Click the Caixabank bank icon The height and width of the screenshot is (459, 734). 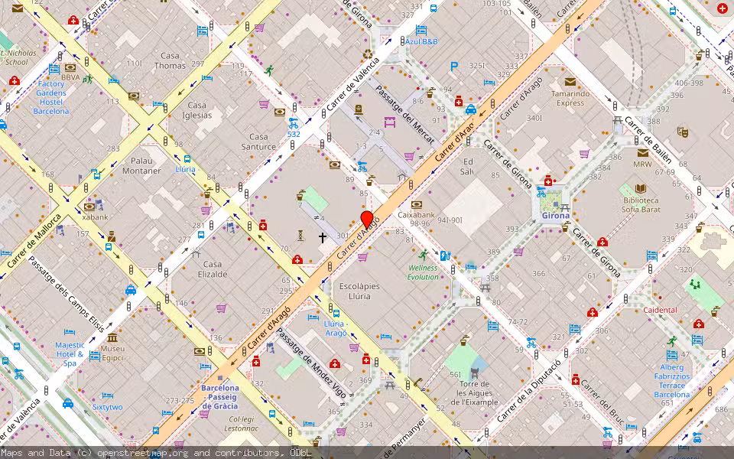pyautogui.click(x=417, y=204)
